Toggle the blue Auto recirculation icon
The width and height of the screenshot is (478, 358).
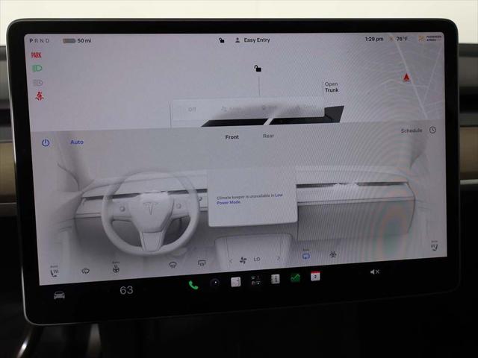[x=305, y=255]
